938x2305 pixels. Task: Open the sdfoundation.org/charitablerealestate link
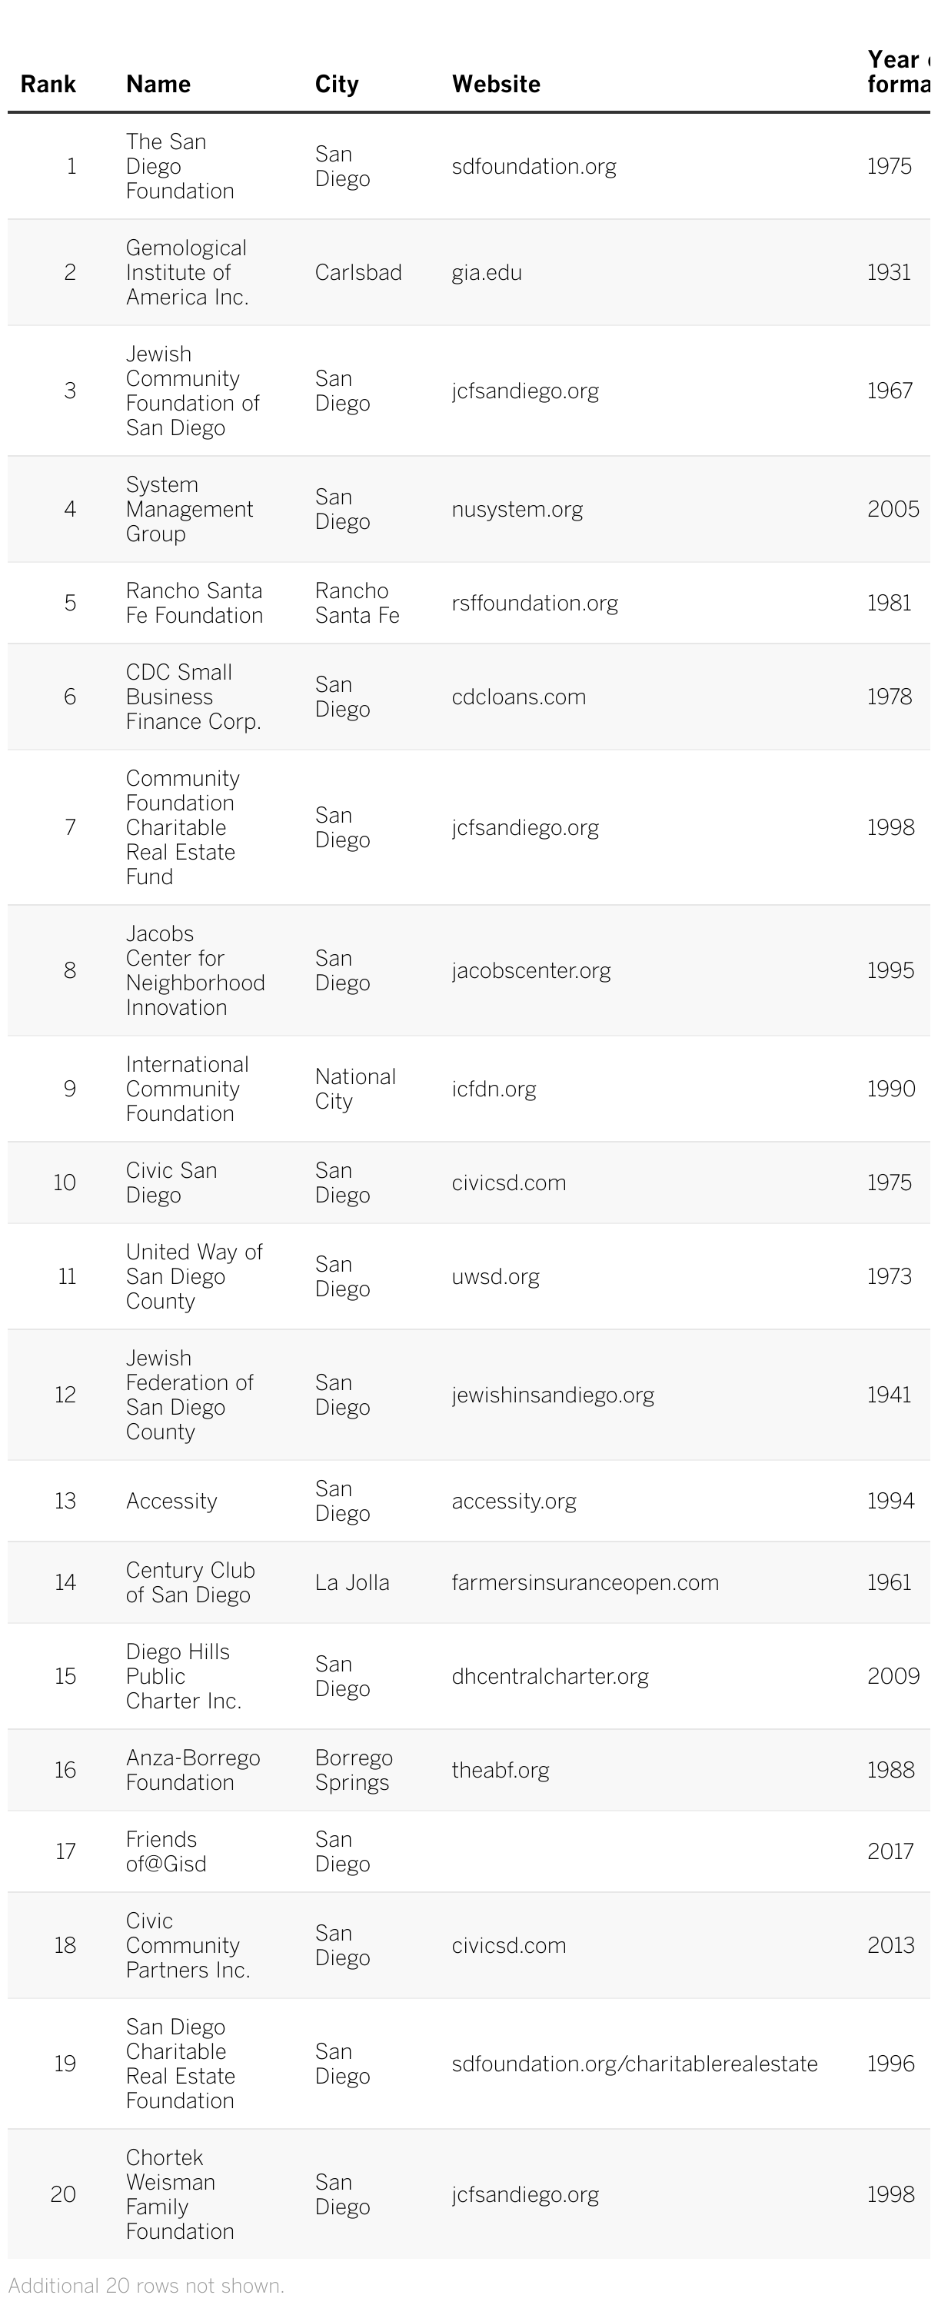coord(634,2064)
